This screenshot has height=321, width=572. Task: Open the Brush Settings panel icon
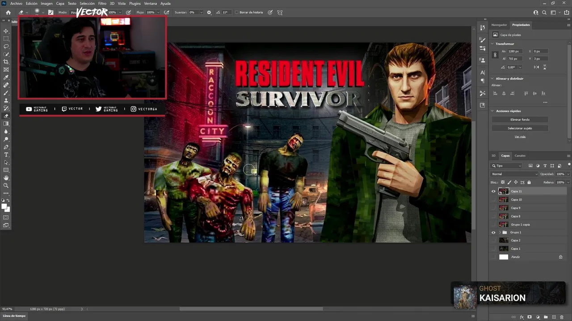pyautogui.click(x=483, y=40)
